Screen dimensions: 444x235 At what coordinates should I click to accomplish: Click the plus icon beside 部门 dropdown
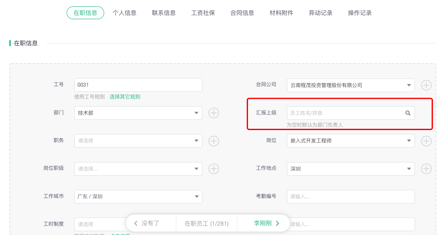(x=214, y=113)
